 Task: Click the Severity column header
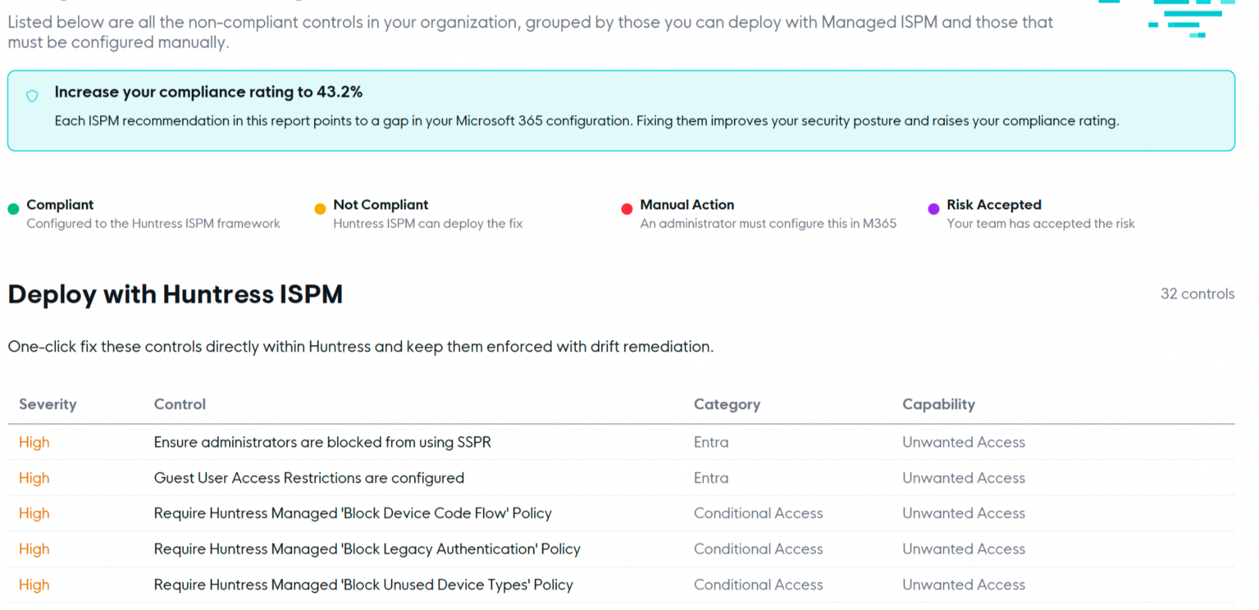[x=48, y=404]
